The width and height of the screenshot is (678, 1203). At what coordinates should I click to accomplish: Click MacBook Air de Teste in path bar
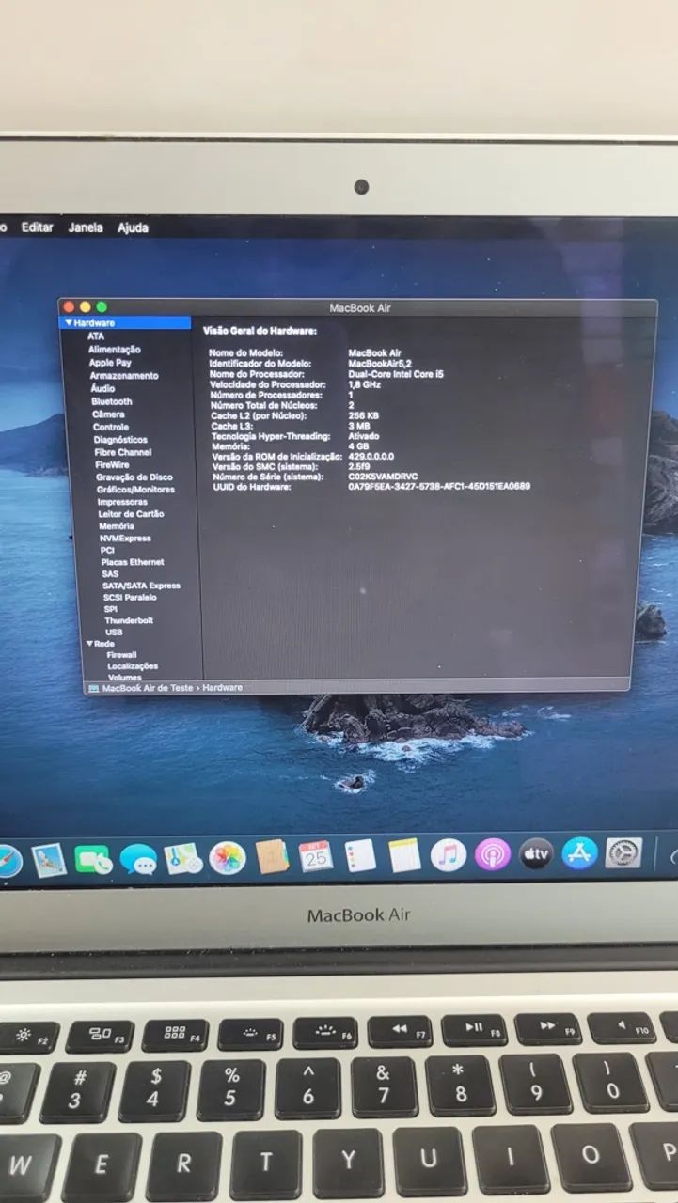click(148, 688)
